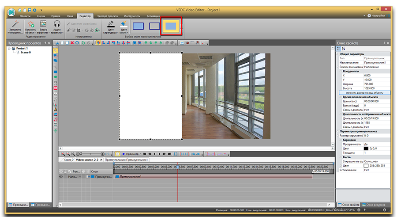Image resolution: width=397 pixels, height=217 pixels.
Task: Switch to Окно ресурсов panel tab
Action: [374, 205]
